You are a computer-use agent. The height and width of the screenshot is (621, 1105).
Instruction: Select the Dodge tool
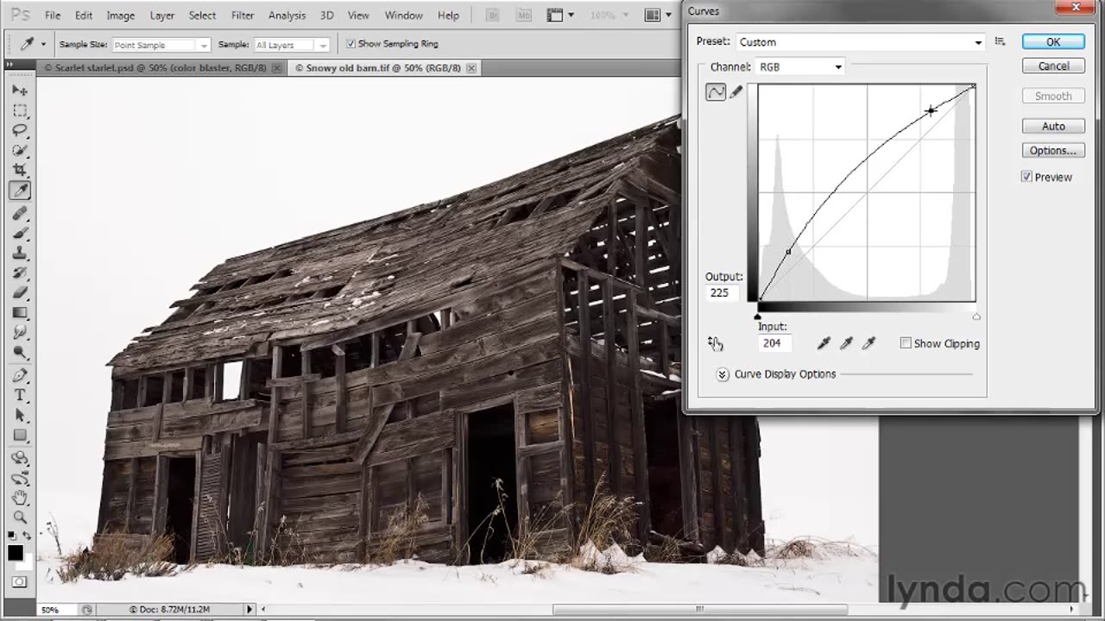(19, 352)
